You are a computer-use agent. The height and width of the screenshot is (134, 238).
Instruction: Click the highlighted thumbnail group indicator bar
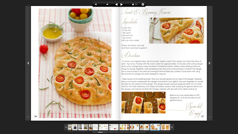100,132
